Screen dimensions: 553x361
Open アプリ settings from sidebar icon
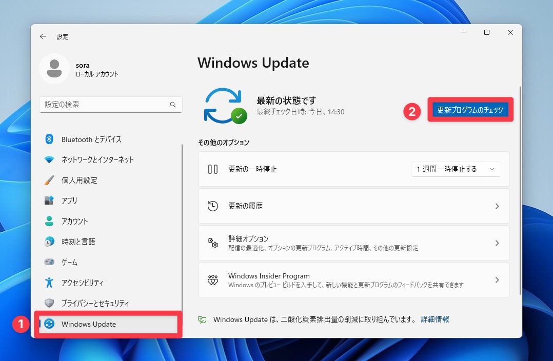49,200
